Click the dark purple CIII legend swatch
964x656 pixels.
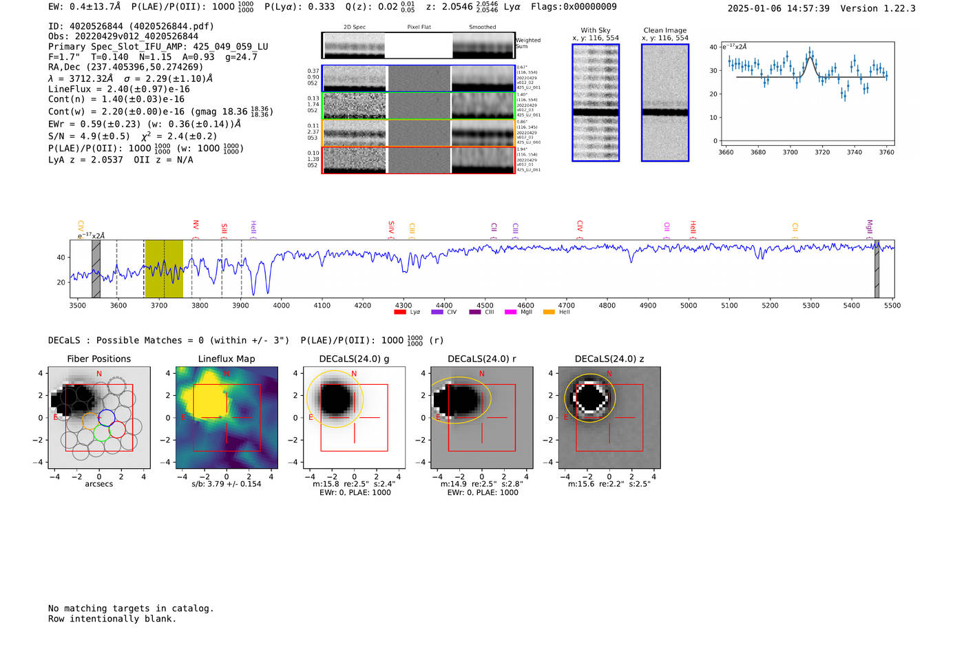click(475, 312)
